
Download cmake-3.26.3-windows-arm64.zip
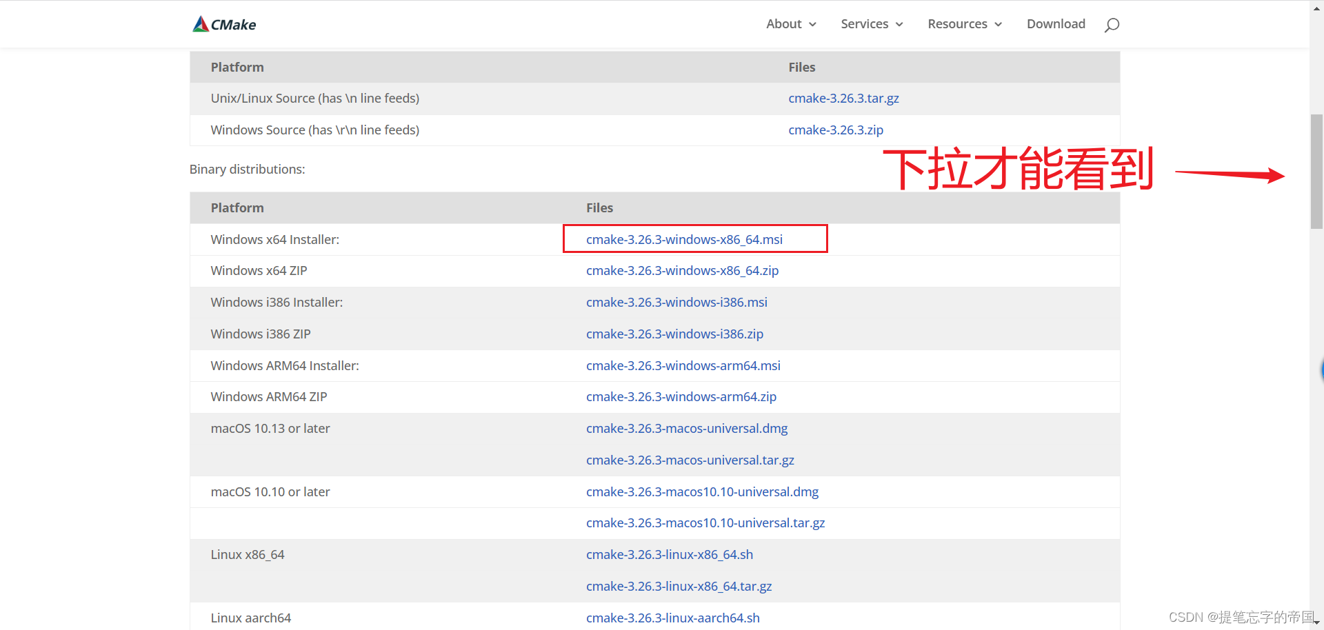tap(681, 397)
